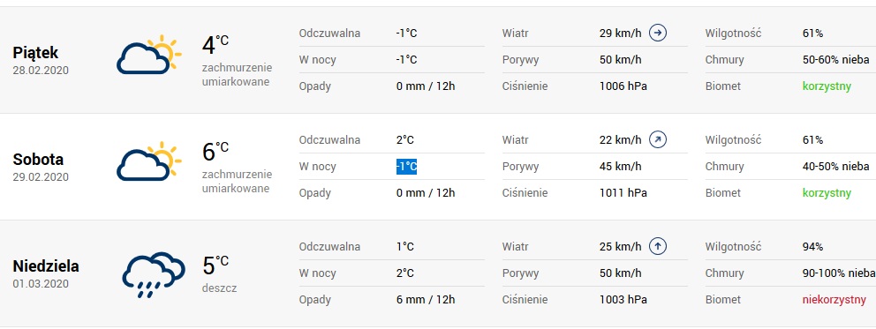The width and height of the screenshot is (876, 329).
Task: Click Sunday's north wind direction arrow
Action: pyautogui.click(x=658, y=246)
